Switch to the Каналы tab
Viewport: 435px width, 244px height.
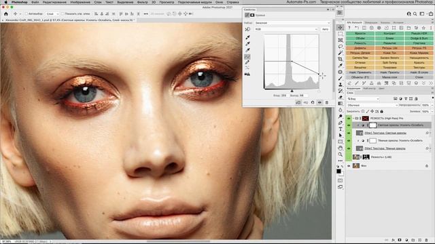pos(385,22)
